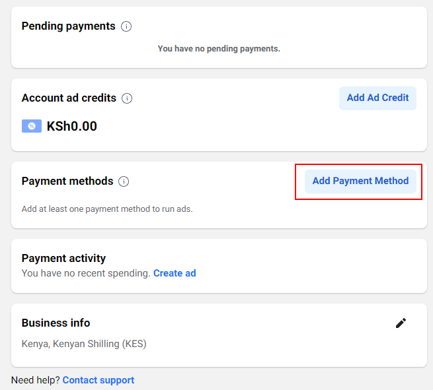Click the Kenya, Kenyan Shilling (KES) text
The width and height of the screenshot is (433, 390).
pyautogui.click(x=84, y=344)
